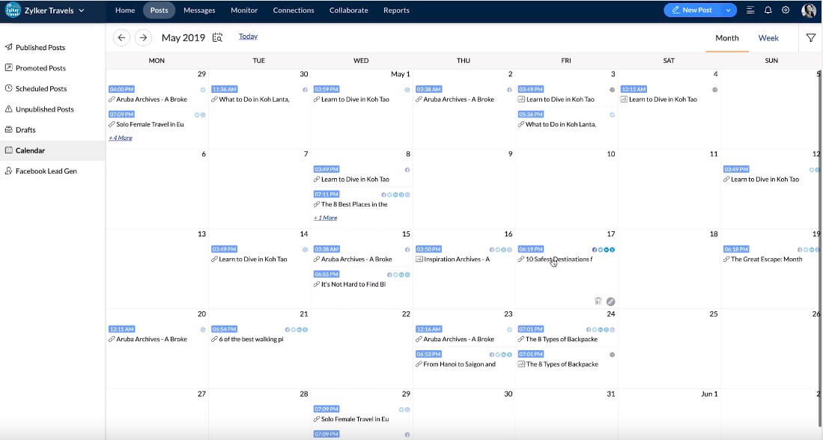Viewport: 823px width, 440px height.
Task: Open the user profile avatar
Action: coord(810,10)
